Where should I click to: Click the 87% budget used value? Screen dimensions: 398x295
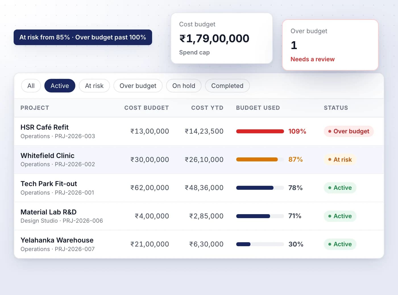[x=295, y=159]
